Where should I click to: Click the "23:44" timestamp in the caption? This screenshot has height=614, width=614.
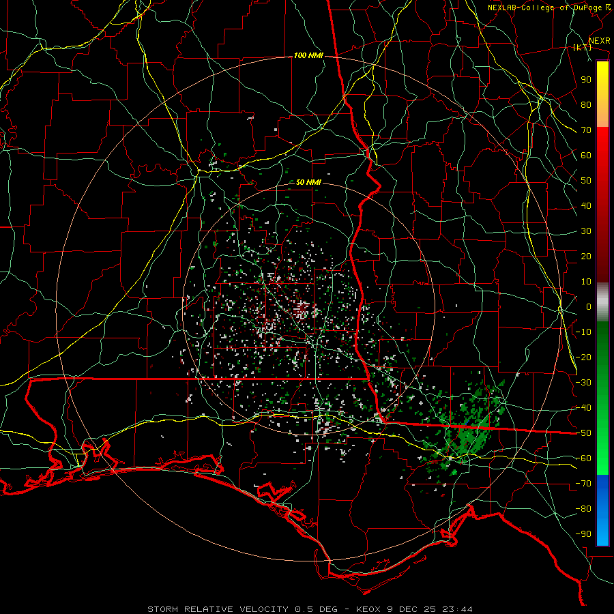457,609
